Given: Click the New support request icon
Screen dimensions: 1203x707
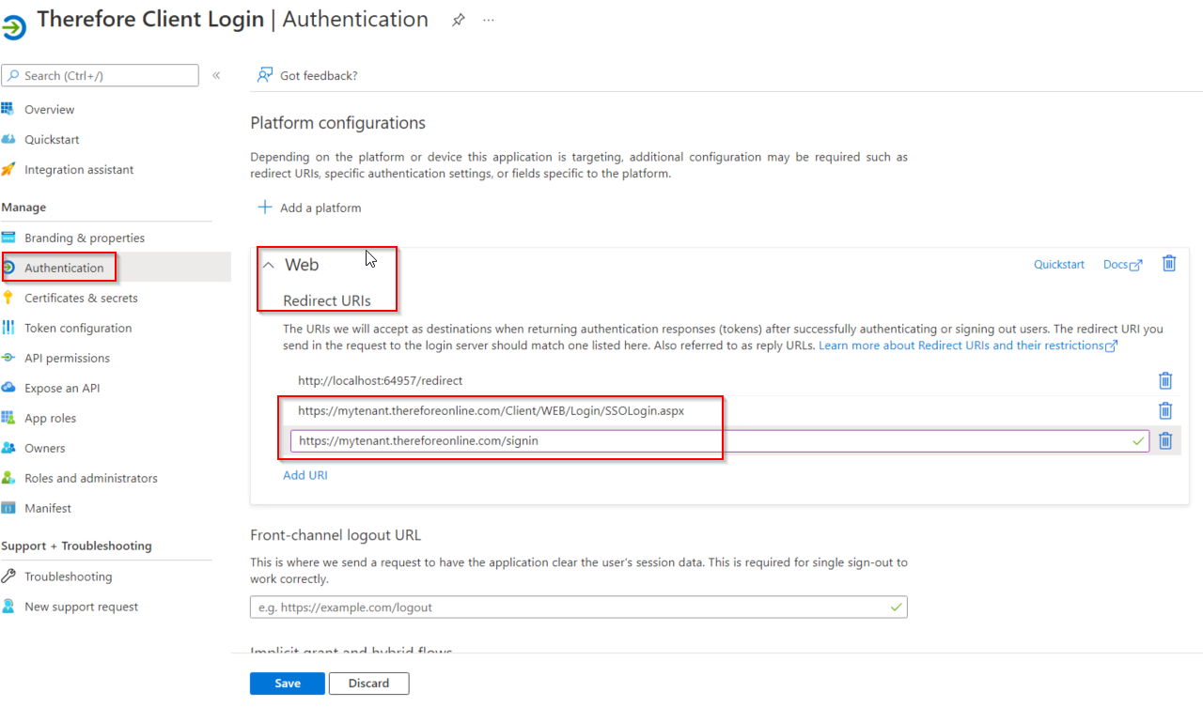Looking at the screenshot, I should [8, 607].
